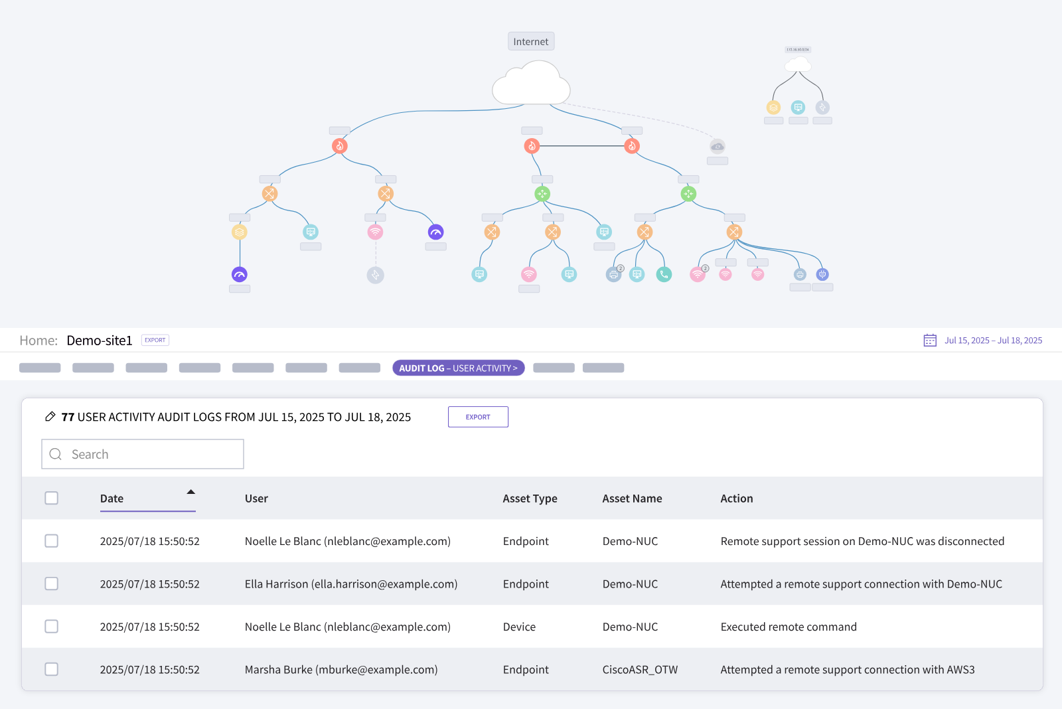Click the small cloud in the top-right mini topology
The width and height of the screenshot is (1062, 709).
(x=798, y=64)
